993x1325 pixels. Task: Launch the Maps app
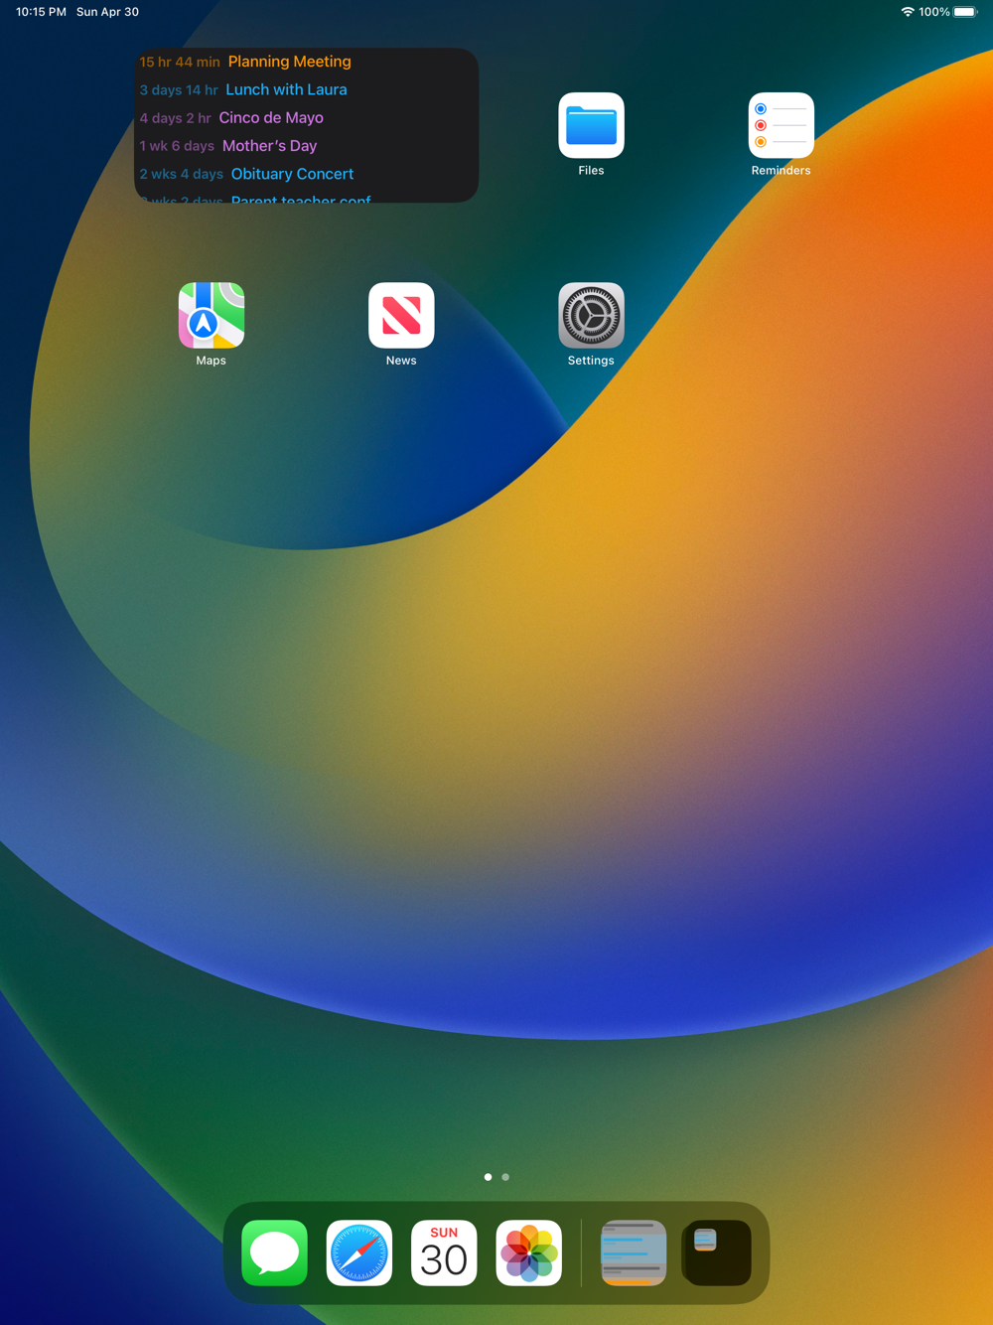click(211, 315)
